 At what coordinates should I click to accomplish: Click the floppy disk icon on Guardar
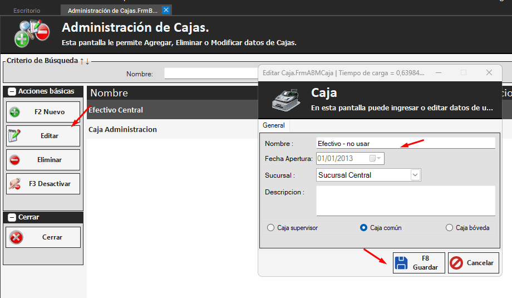pos(401,263)
